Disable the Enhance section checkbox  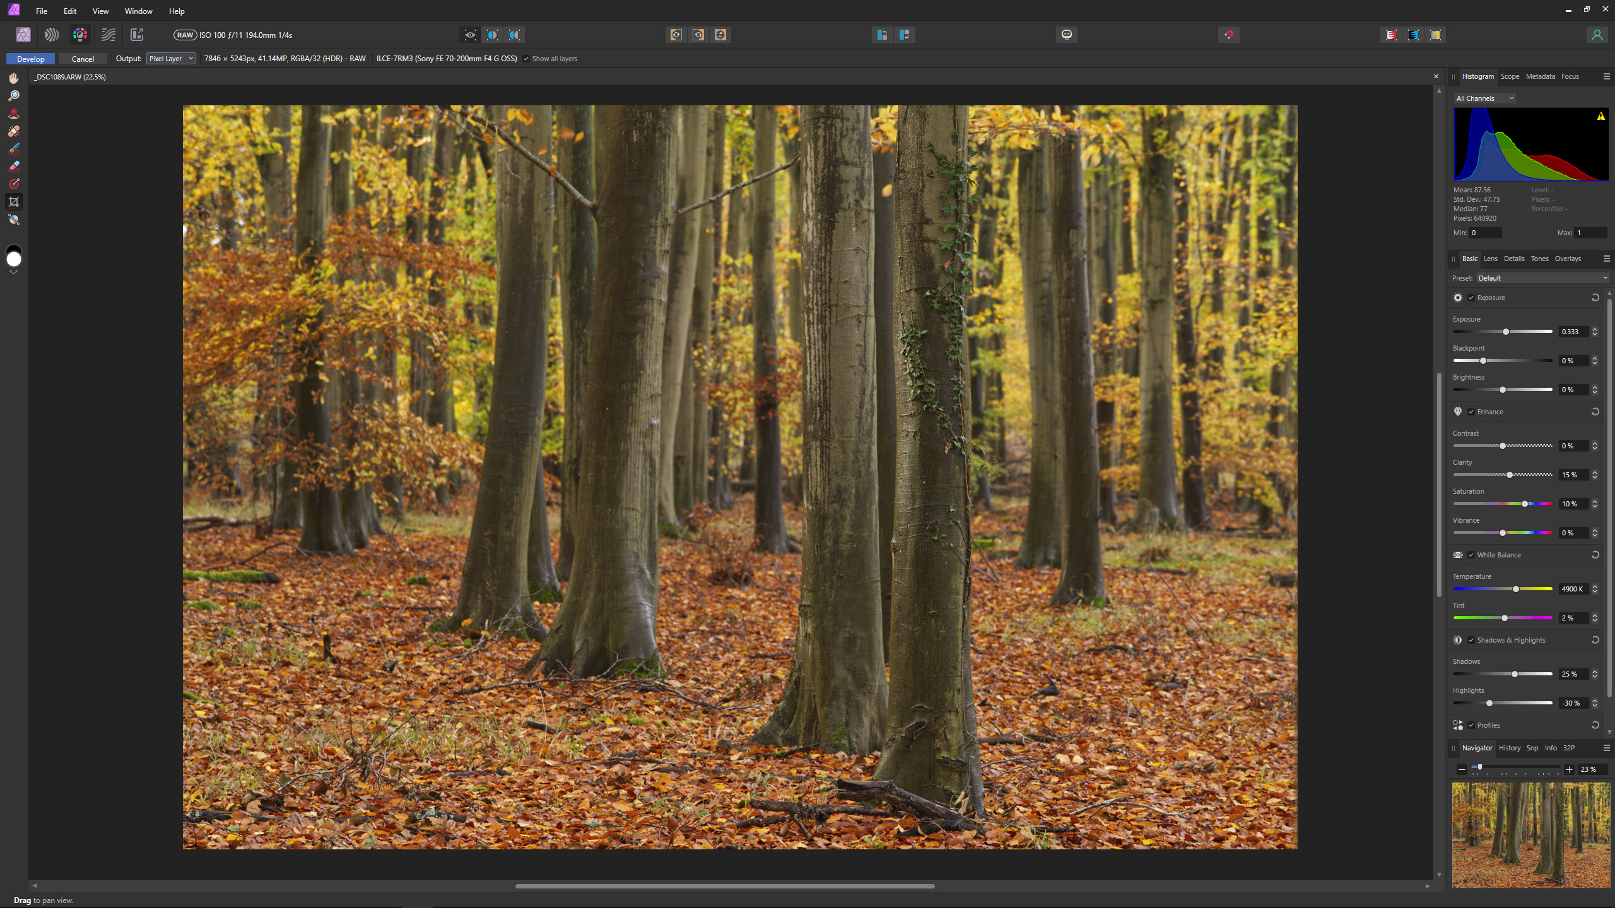point(1471,412)
